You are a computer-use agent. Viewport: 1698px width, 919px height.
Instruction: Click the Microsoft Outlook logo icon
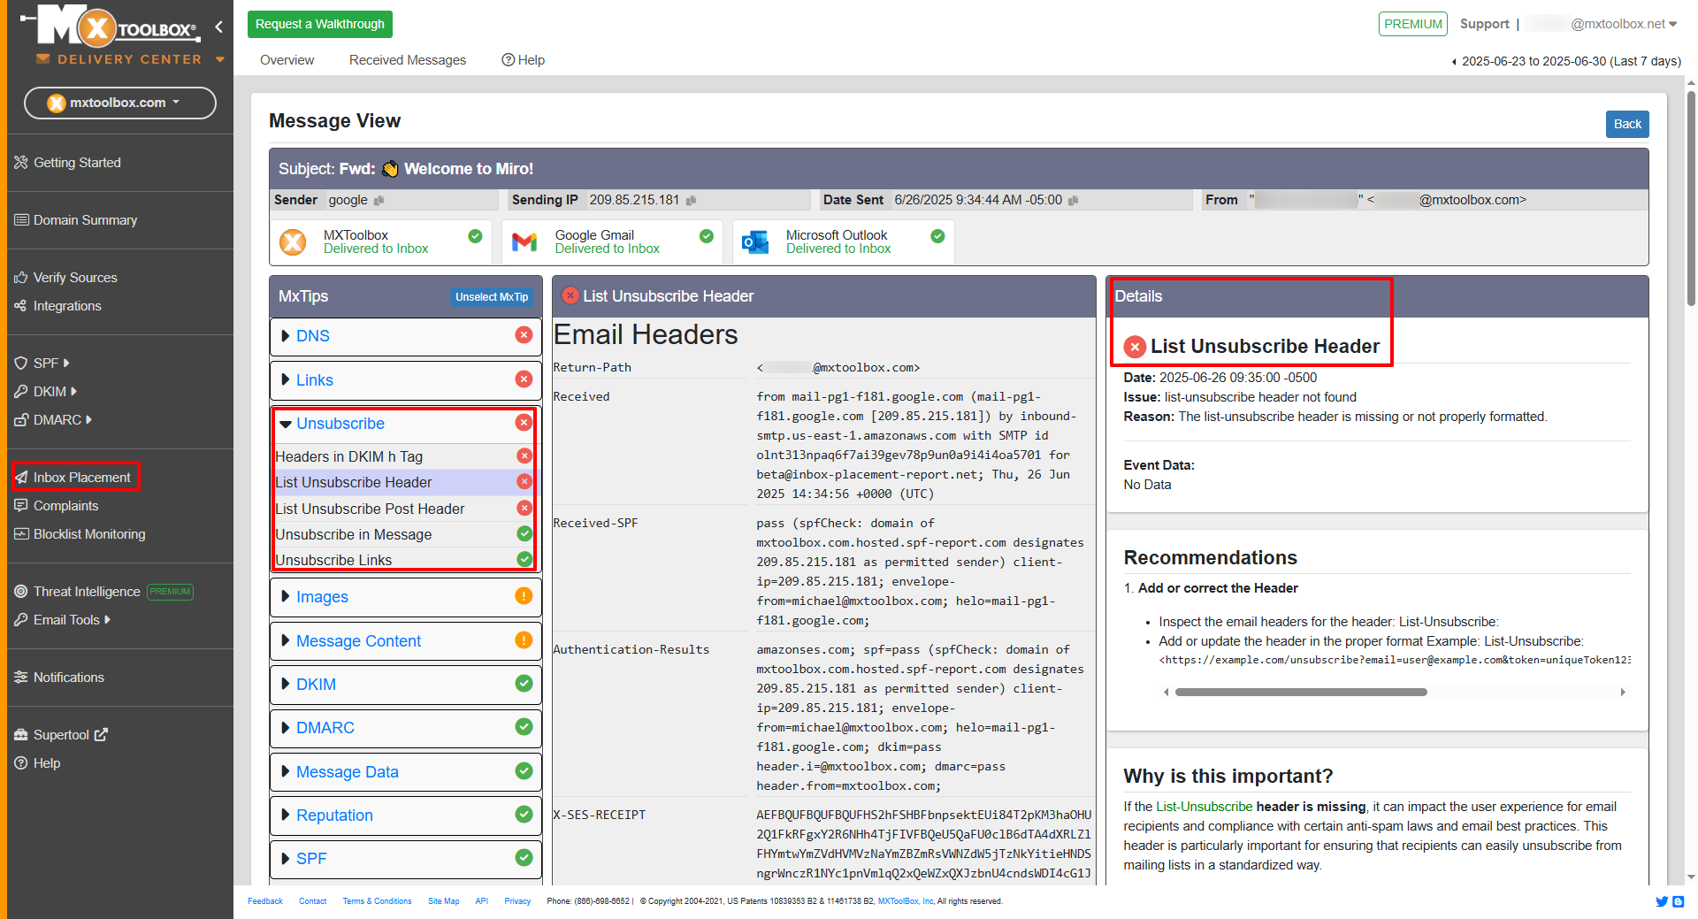(x=755, y=241)
